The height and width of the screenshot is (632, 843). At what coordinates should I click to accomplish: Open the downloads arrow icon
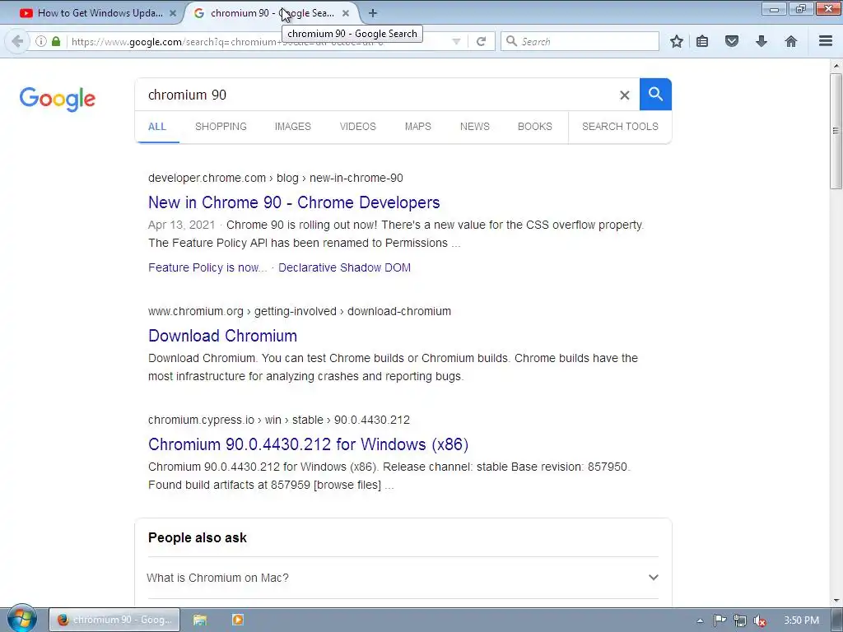[x=761, y=41]
